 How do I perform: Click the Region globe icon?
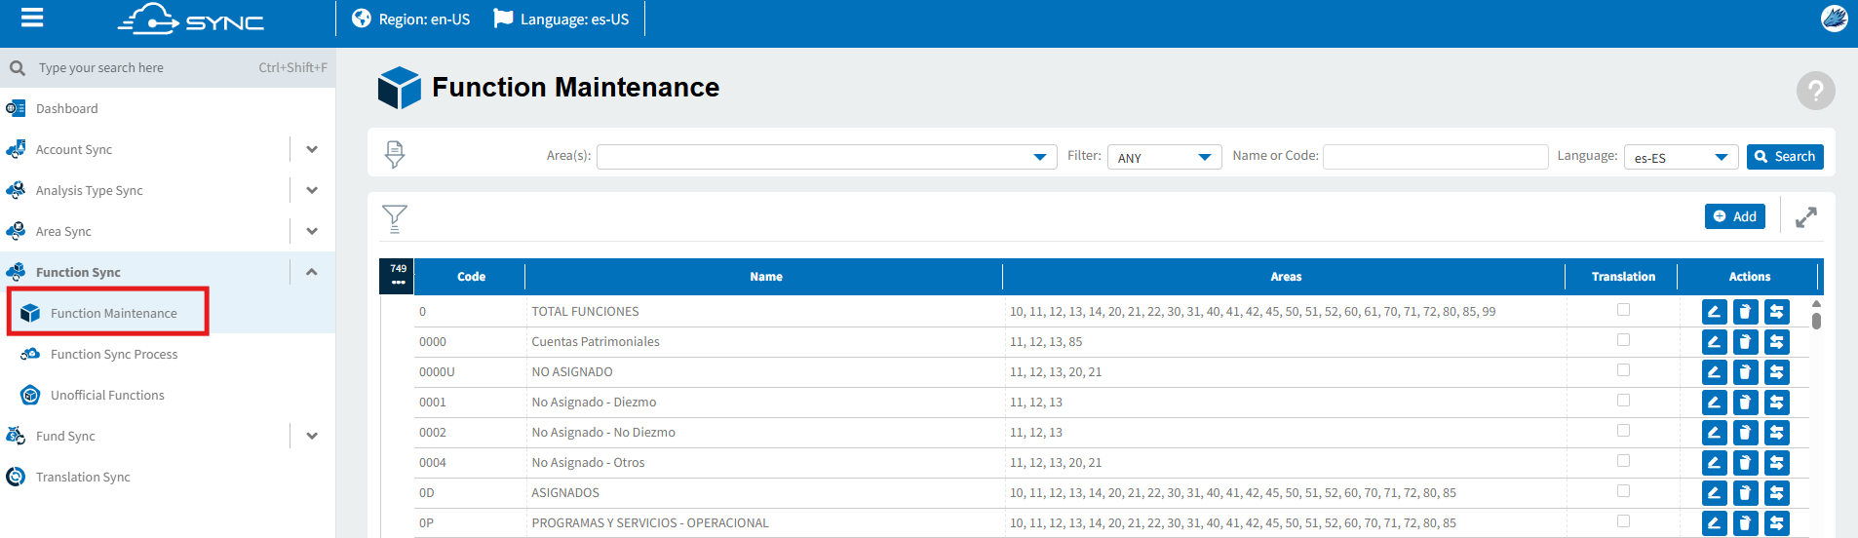tap(362, 19)
